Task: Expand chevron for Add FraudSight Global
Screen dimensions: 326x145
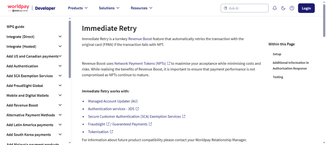Action: point(60,85)
